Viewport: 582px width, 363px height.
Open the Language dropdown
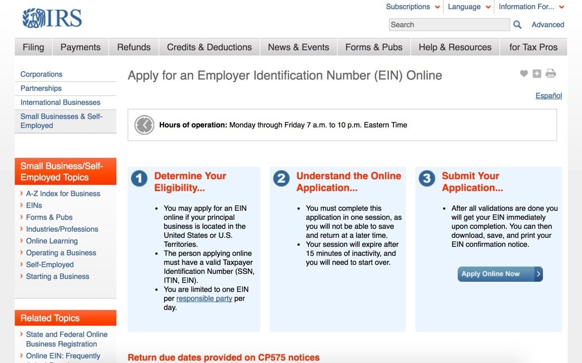click(469, 7)
